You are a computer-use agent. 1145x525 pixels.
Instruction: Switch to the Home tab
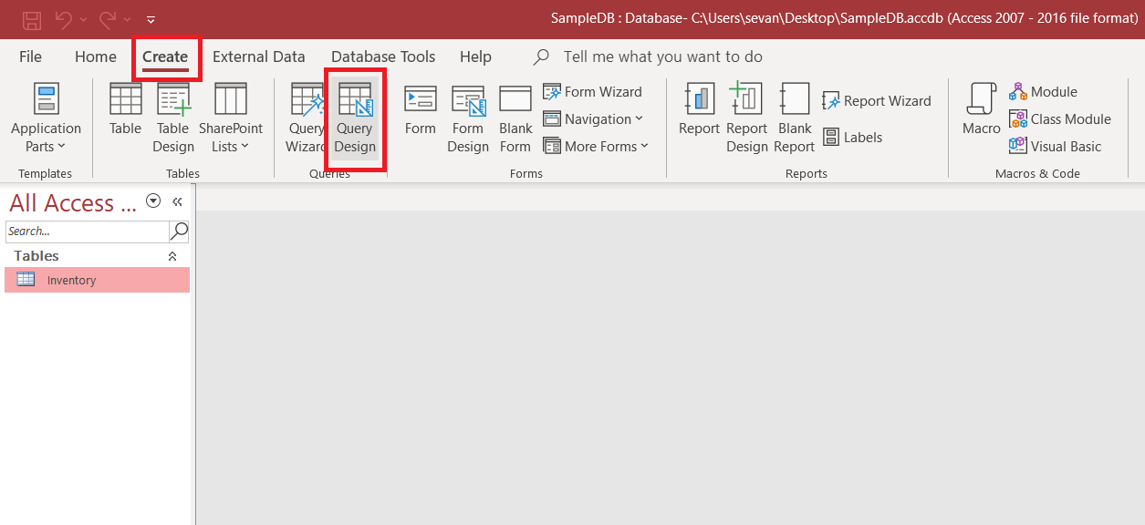click(x=96, y=57)
